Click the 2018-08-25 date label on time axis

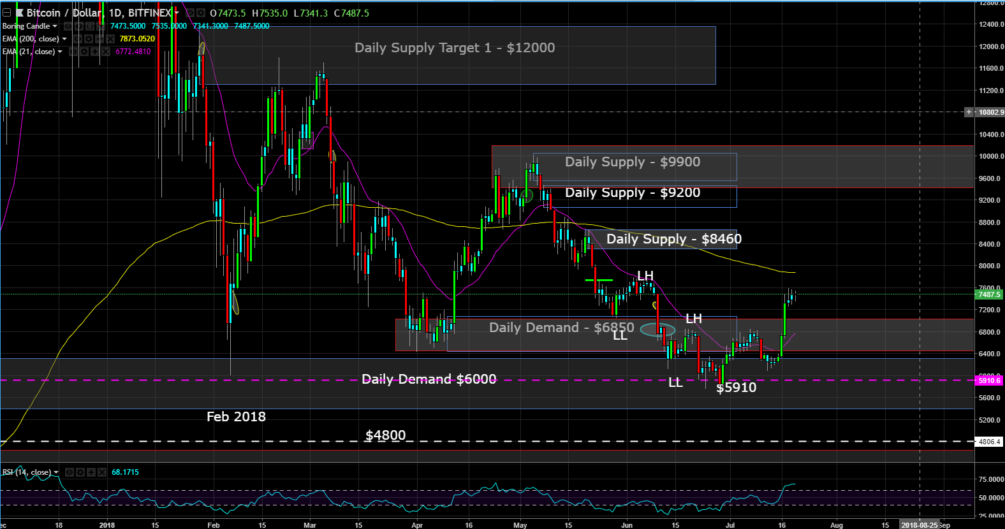(920, 525)
